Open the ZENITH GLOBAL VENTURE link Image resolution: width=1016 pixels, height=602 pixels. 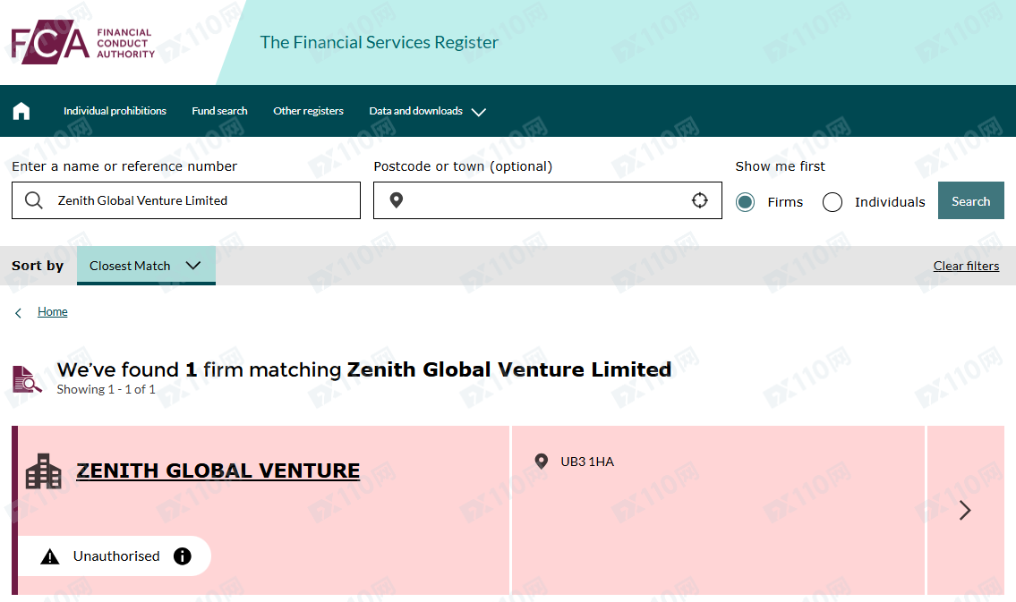(218, 471)
